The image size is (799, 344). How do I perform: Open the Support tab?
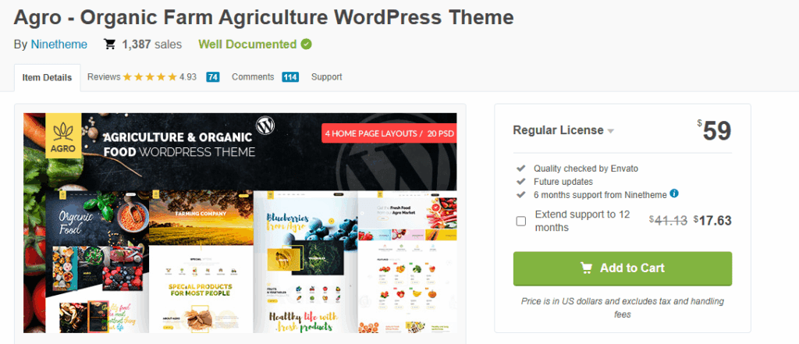(x=327, y=77)
